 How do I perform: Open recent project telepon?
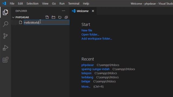86,73
